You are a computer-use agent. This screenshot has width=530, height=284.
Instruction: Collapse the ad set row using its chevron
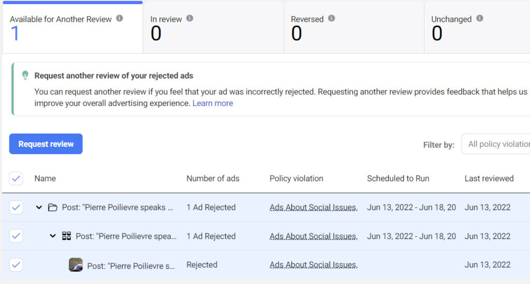pyautogui.click(x=53, y=236)
